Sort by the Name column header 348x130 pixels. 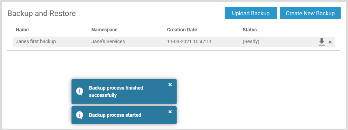22,30
